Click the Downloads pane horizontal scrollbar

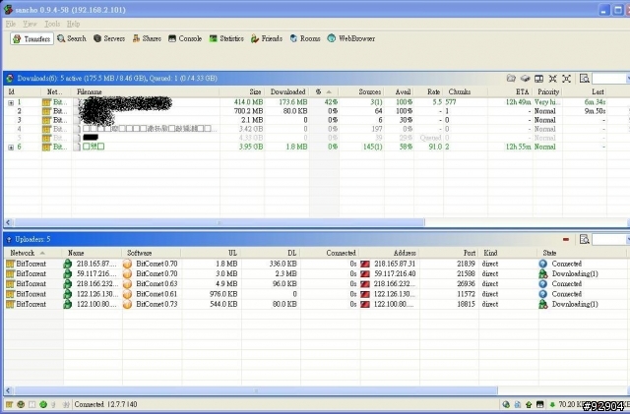point(220,222)
